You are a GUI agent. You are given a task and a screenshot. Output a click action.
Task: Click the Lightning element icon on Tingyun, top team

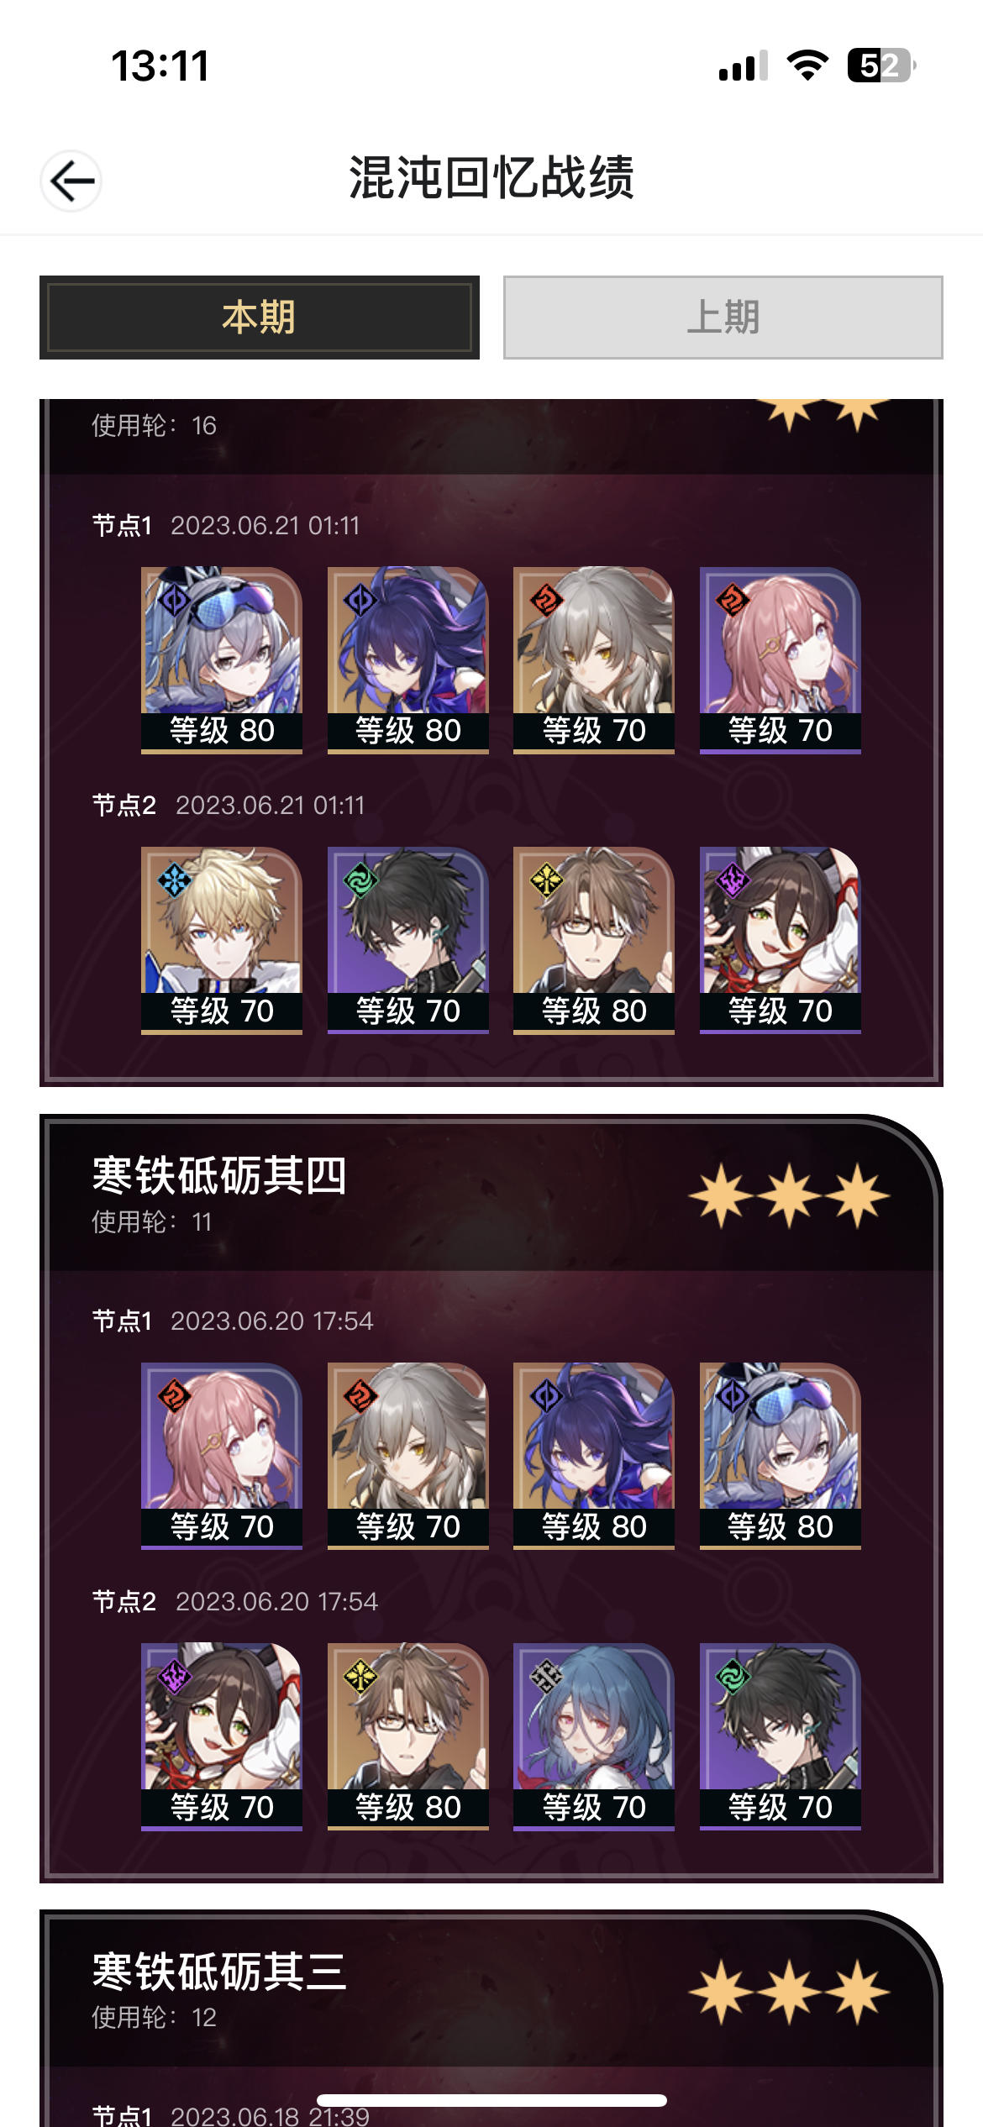tap(733, 880)
